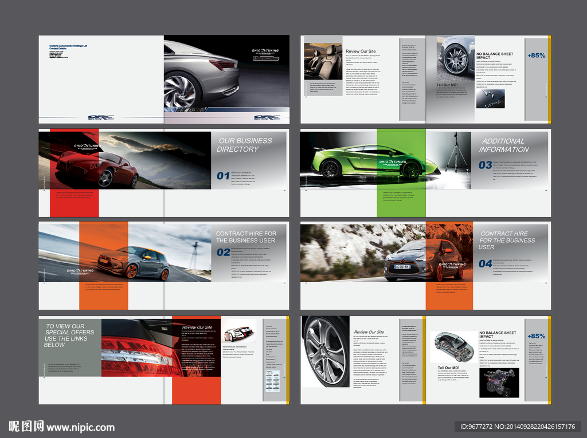The image size is (587, 438).
Task: Click '+85%' on the page with Citroen badge
Action: [536, 56]
